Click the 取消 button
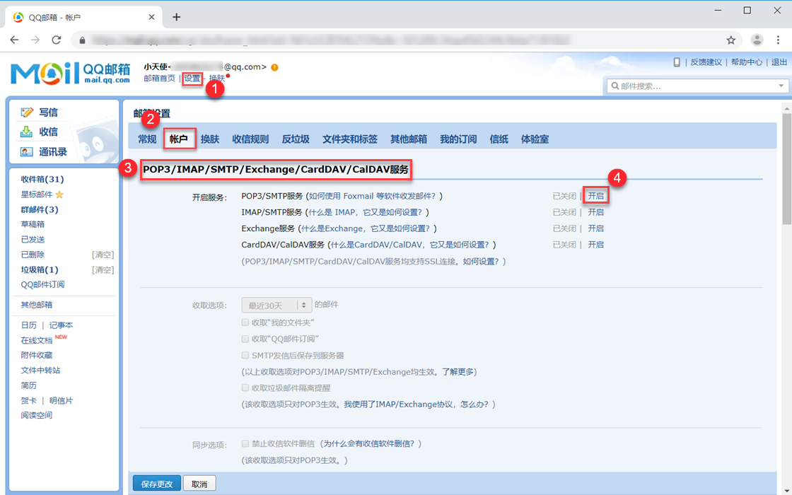 point(199,484)
